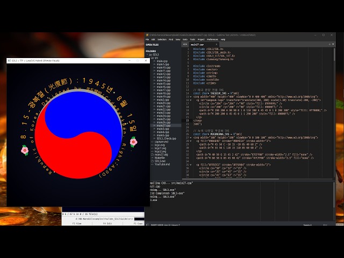
Task: Open main12.cpp in sidebar
Action: [163, 74]
